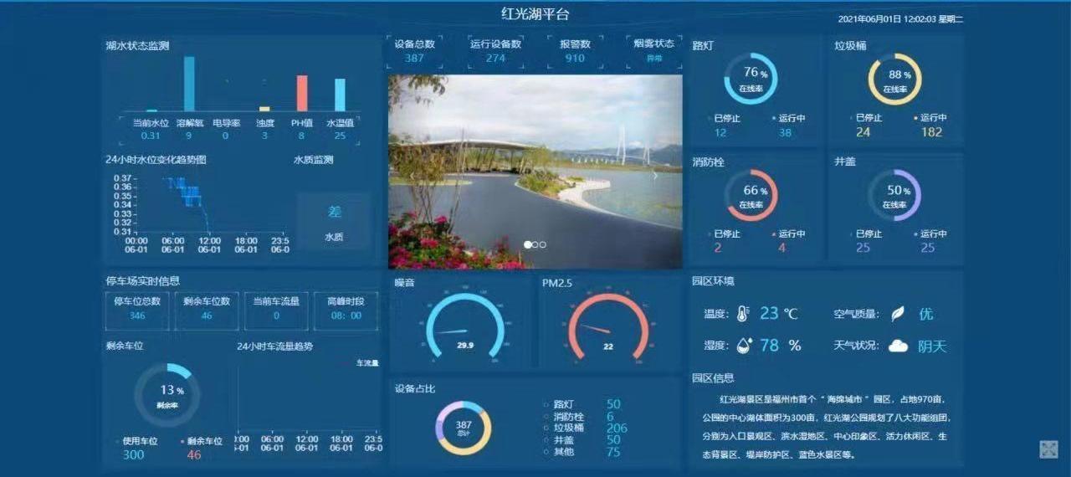Jump to the third carousel dot

pyautogui.click(x=543, y=244)
